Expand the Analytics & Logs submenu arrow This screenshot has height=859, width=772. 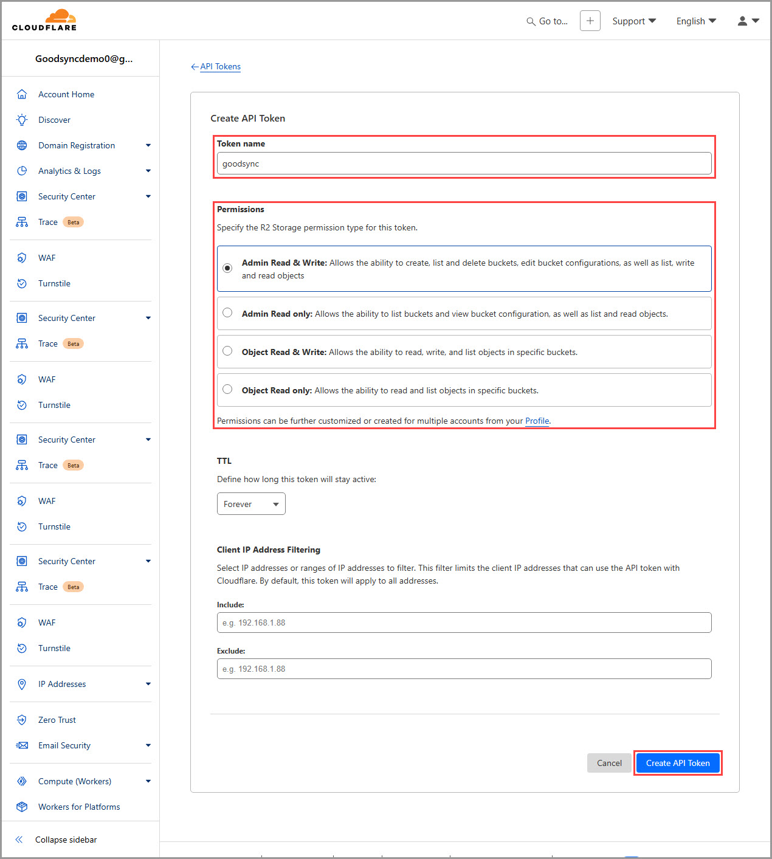[148, 171]
